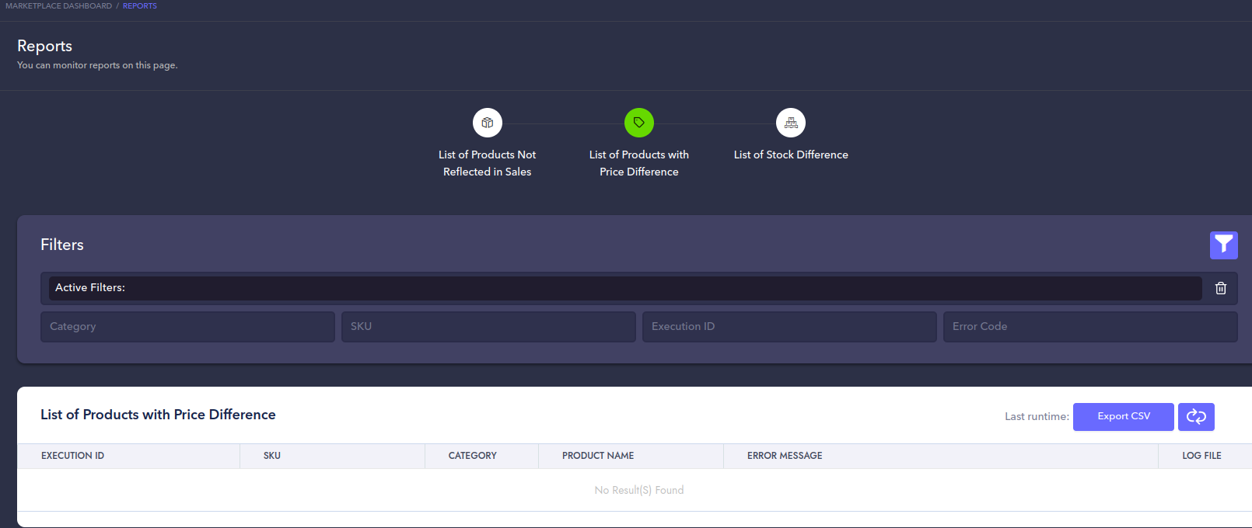Clear active filters with the trash icon

click(x=1220, y=288)
